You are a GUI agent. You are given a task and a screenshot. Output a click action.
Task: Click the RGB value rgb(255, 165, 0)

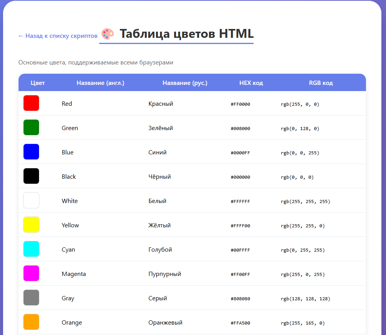click(x=303, y=323)
